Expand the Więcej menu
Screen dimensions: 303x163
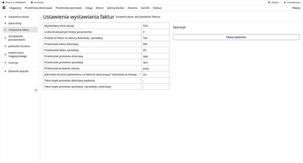point(296,8)
